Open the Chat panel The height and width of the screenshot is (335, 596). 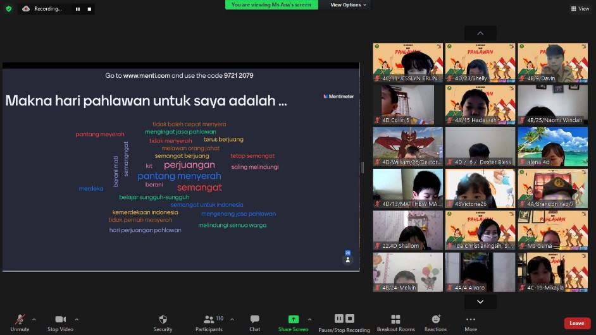254,320
